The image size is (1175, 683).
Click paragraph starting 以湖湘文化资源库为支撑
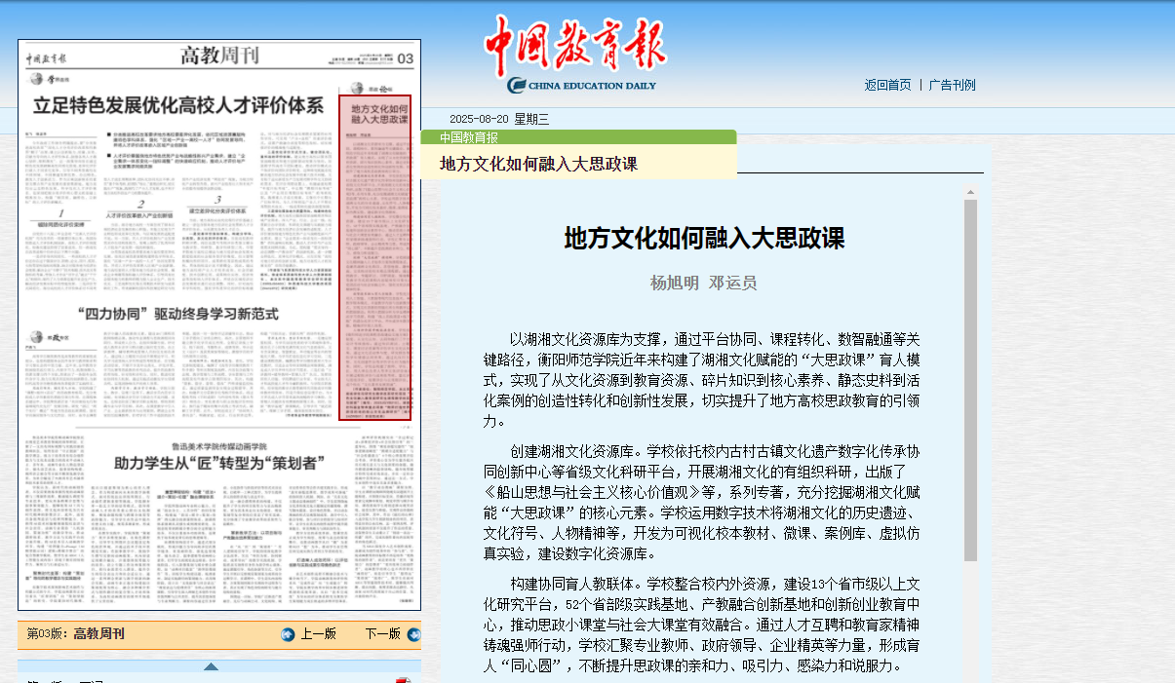(702, 380)
